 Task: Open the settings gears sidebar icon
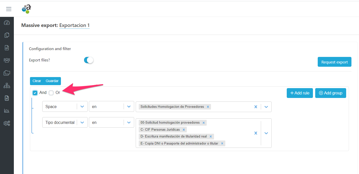(7, 123)
